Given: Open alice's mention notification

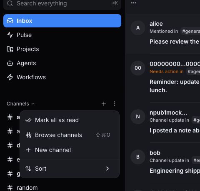Looking at the screenshot, I should pyautogui.click(x=162, y=34).
